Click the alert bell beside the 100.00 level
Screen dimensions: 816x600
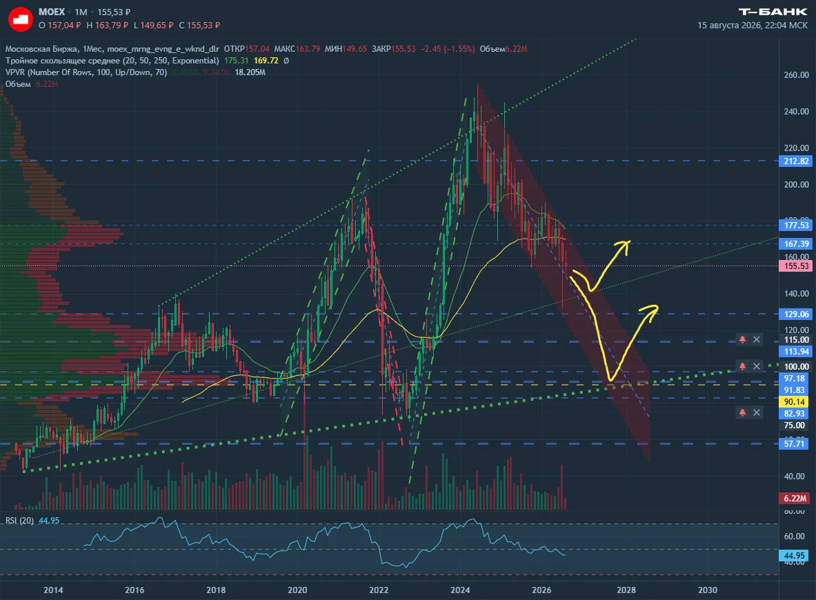(x=743, y=366)
